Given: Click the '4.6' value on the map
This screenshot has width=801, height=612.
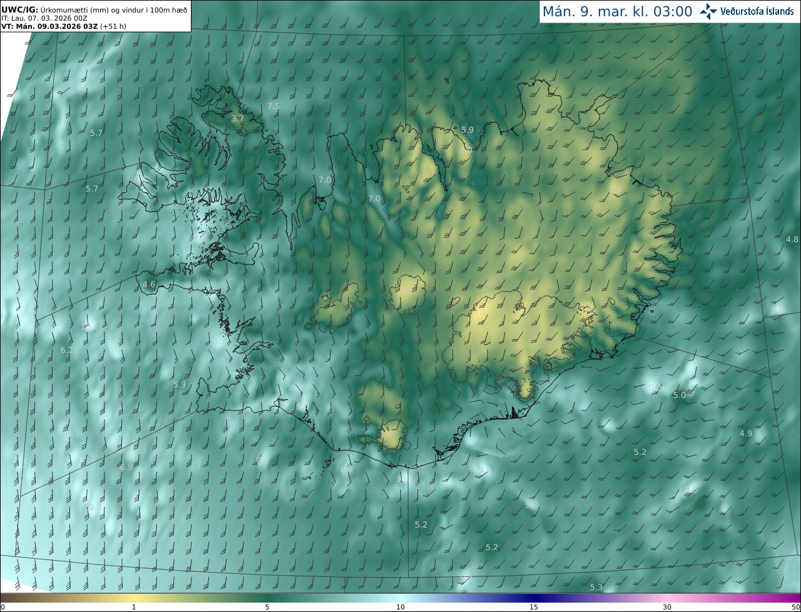Looking at the screenshot, I should tap(149, 284).
